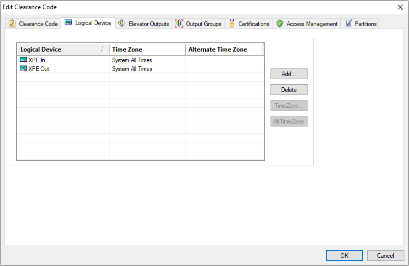Click the XPE In device icon
409x266 pixels.
coord(23,60)
